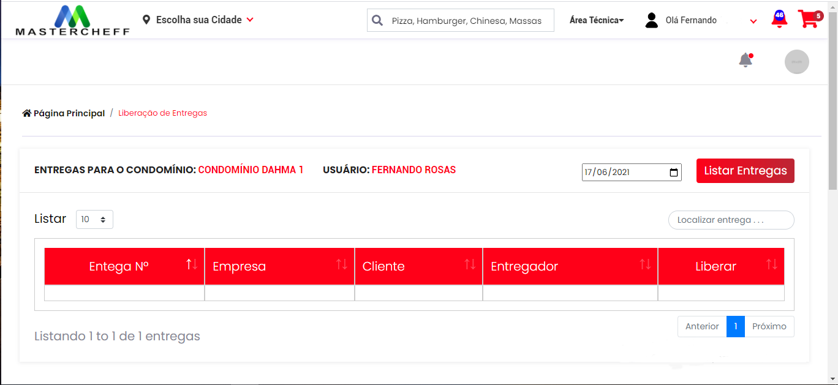Click the Próximo pagination button
This screenshot has width=838, height=385.
click(x=769, y=327)
